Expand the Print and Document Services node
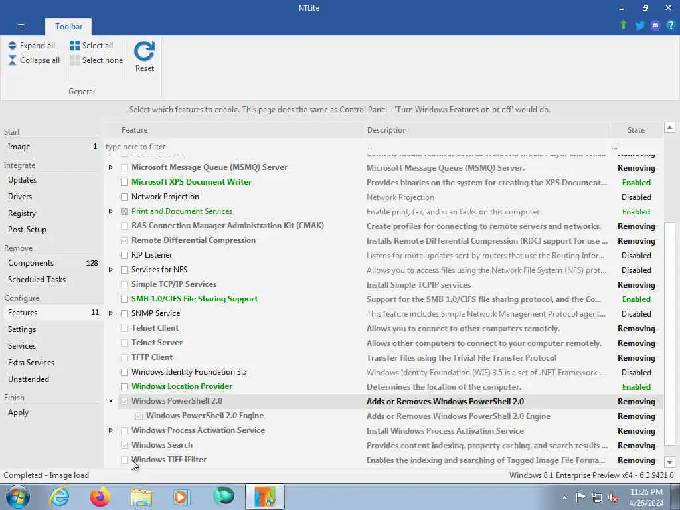Viewport: 680px width, 510px height. 111,211
